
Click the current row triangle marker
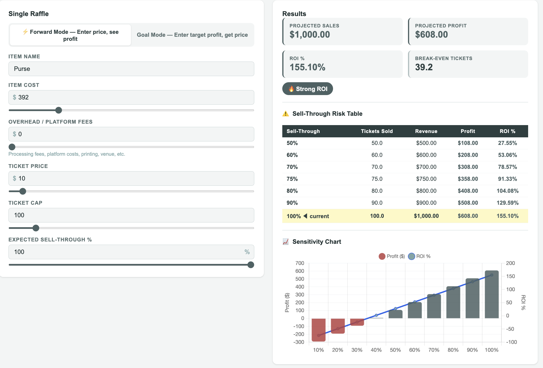[x=305, y=216]
